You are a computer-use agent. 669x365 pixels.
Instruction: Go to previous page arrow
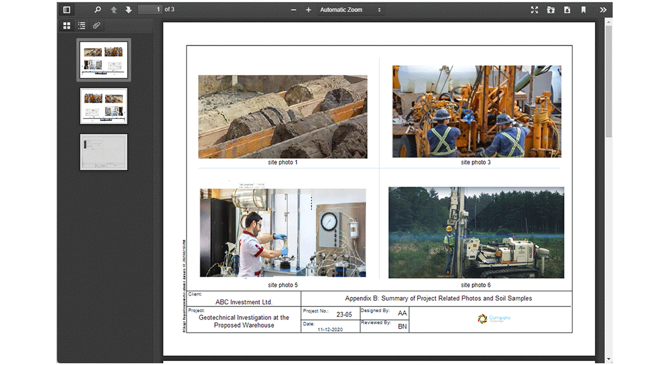pos(114,10)
